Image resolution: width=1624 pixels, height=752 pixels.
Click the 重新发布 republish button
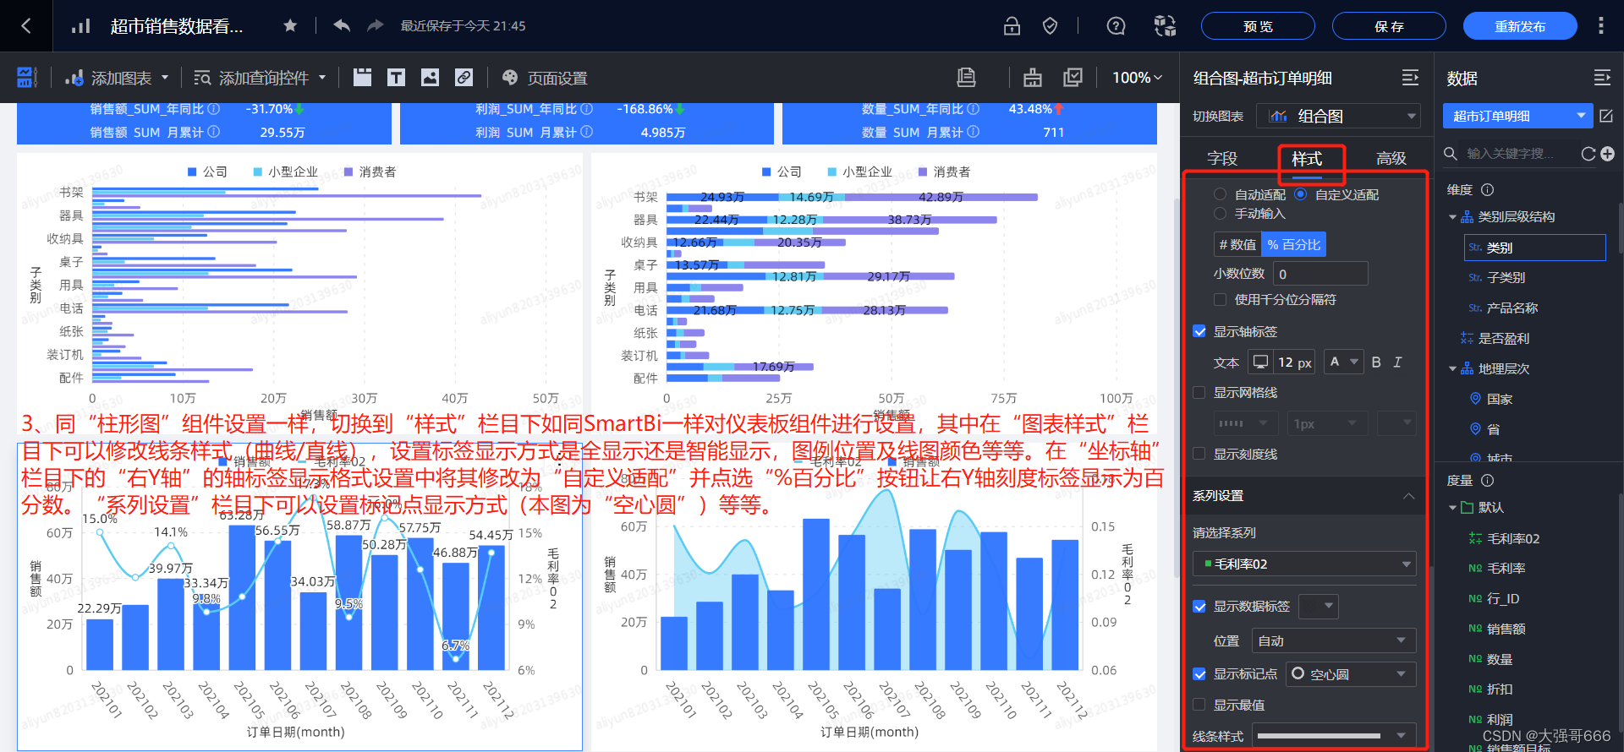(1520, 26)
